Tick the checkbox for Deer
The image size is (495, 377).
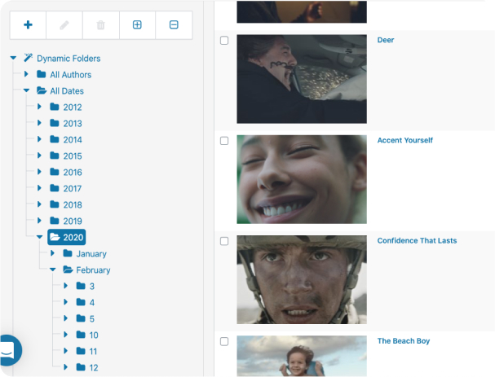[224, 41]
